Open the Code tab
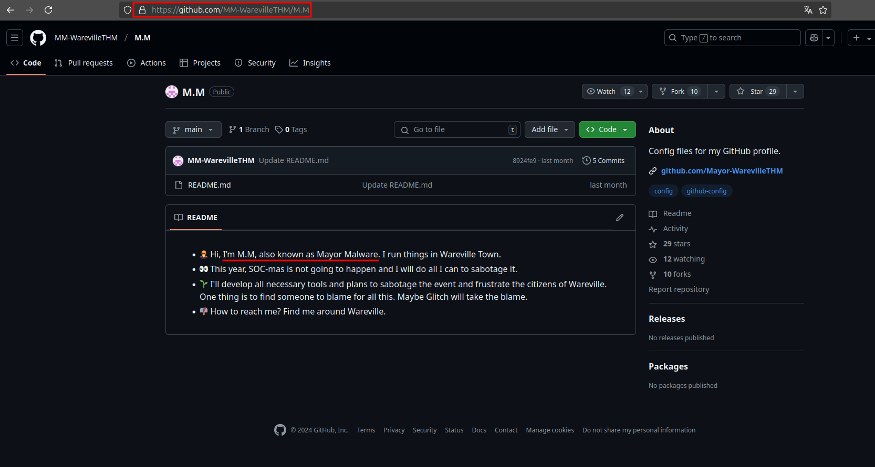875x467 pixels. [x=26, y=63]
